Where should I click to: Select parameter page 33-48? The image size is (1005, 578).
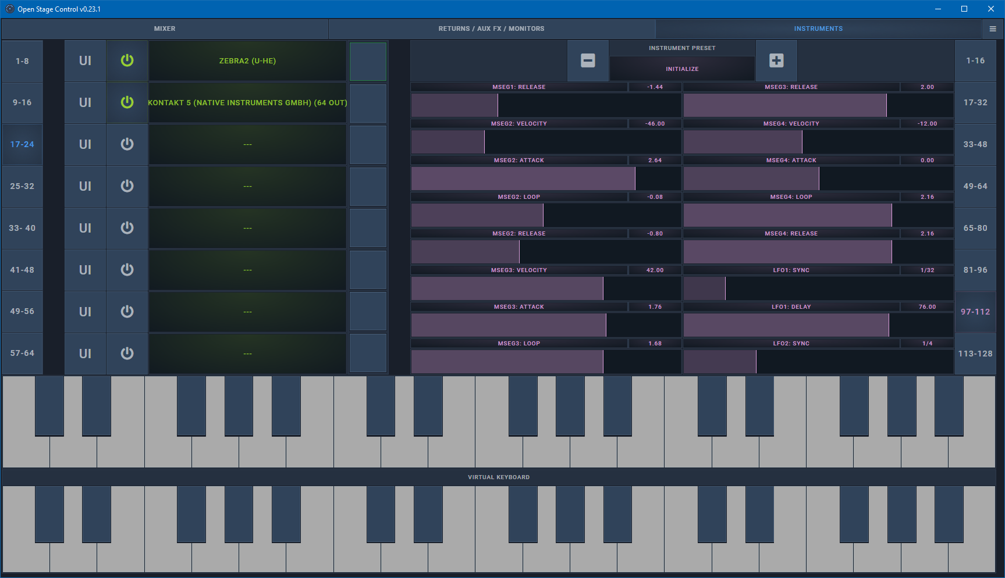(975, 144)
